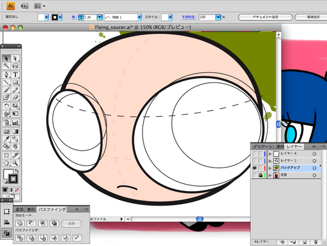Show レイヤー 4 via visibility box
Screen dimensions: 327x246
255,153
